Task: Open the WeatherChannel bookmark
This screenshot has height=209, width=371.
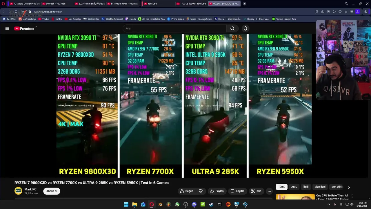Action: click(112, 19)
